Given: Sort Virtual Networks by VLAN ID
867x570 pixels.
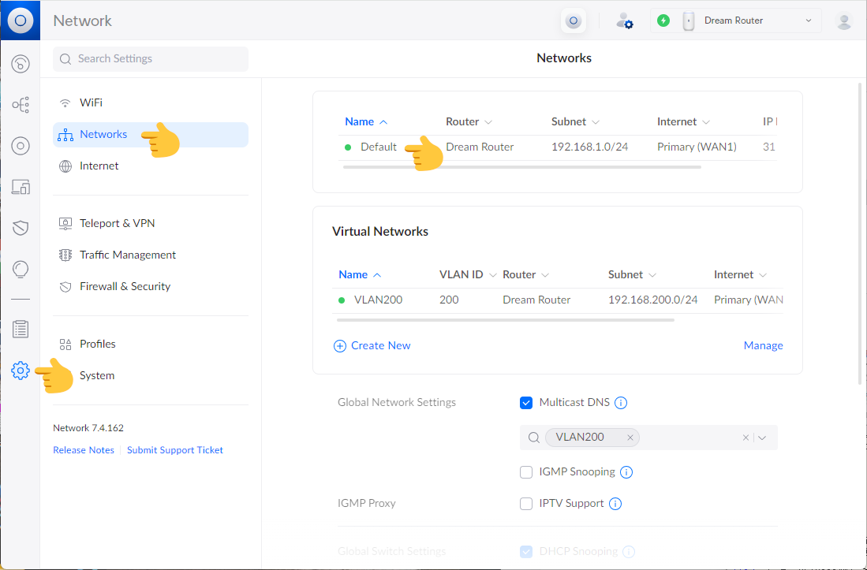Looking at the screenshot, I should pyautogui.click(x=460, y=274).
